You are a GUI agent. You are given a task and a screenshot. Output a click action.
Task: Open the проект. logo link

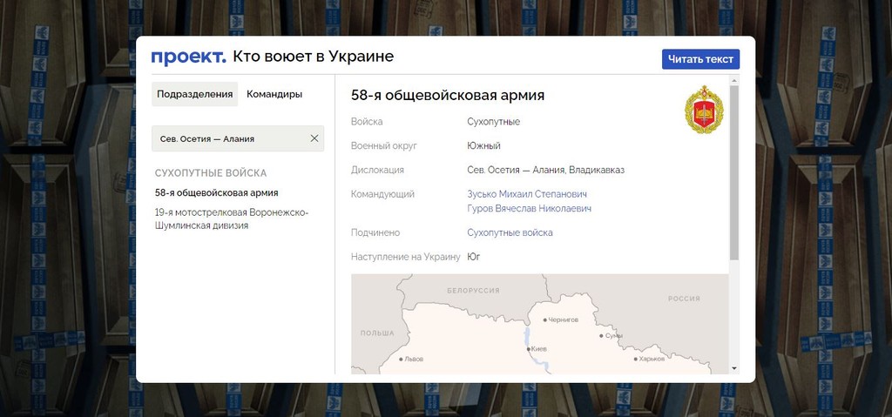[188, 57]
